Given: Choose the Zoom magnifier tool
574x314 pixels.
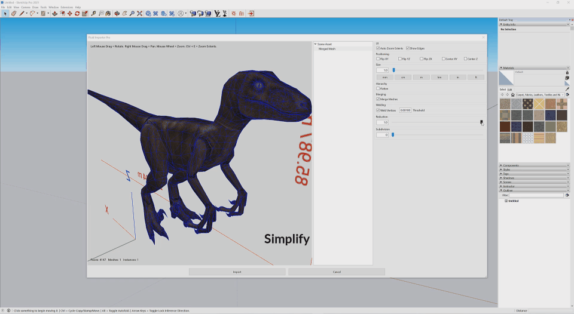Looking at the screenshot, I should pyautogui.click(x=132, y=14).
